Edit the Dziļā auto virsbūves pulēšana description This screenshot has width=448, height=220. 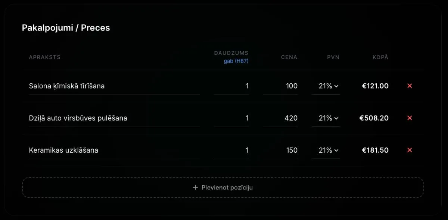(x=114, y=118)
